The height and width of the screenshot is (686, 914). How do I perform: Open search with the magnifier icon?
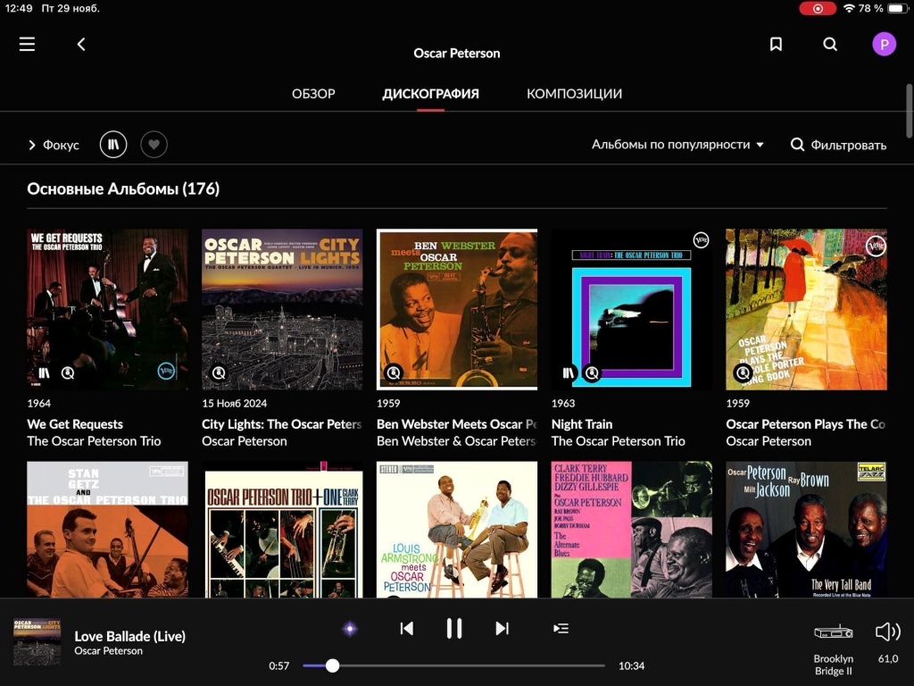(830, 45)
